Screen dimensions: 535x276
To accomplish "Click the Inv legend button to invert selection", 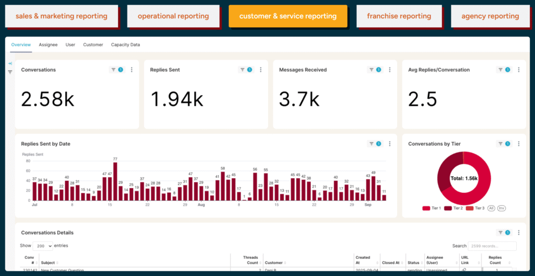I will 502,208.
